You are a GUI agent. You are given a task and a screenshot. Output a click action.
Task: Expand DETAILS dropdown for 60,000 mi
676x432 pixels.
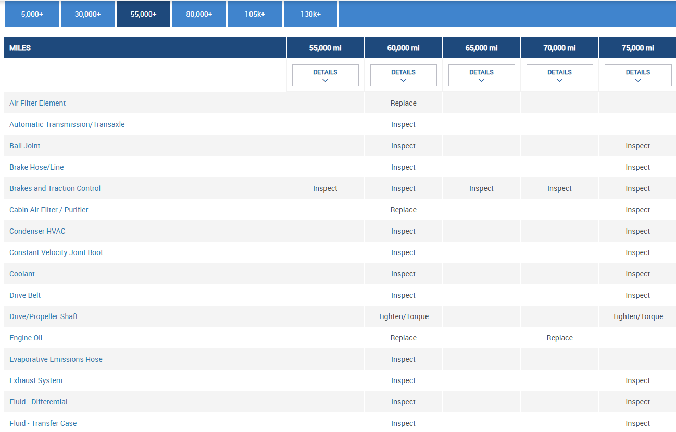403,75
